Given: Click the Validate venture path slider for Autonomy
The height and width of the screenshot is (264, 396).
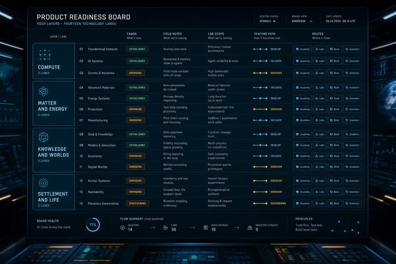Looking at the screenshot, I should point(260,156).
